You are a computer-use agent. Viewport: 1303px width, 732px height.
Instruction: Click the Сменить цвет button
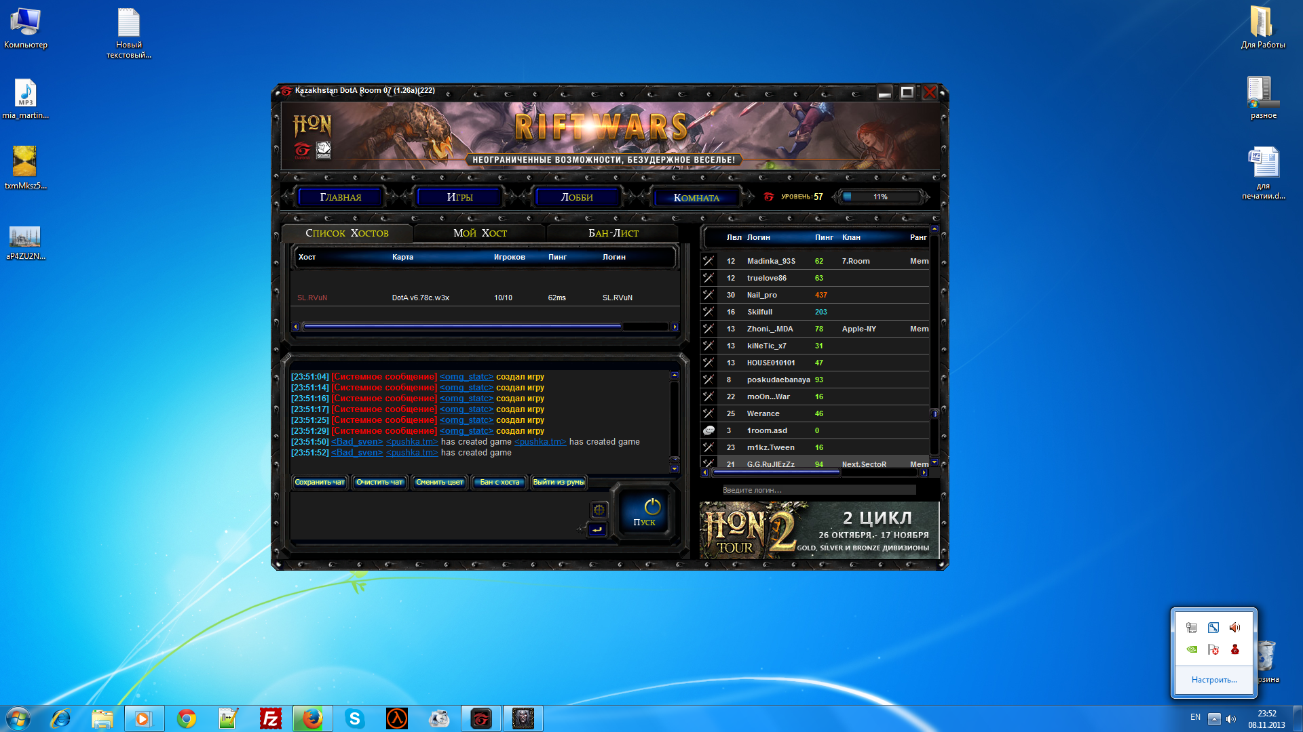(x=439, y=483)
